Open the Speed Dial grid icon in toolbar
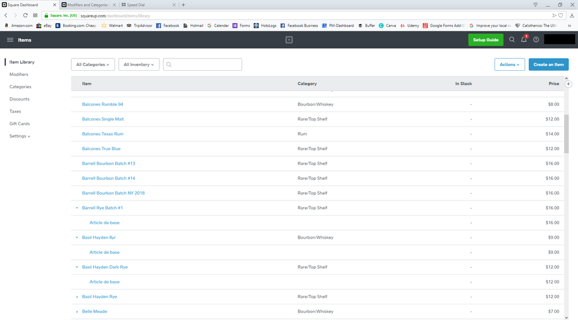578x320 pixels. (x=35, y=16)
